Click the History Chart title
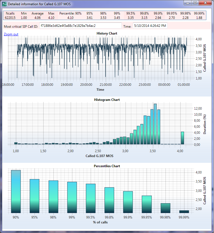 107,33
